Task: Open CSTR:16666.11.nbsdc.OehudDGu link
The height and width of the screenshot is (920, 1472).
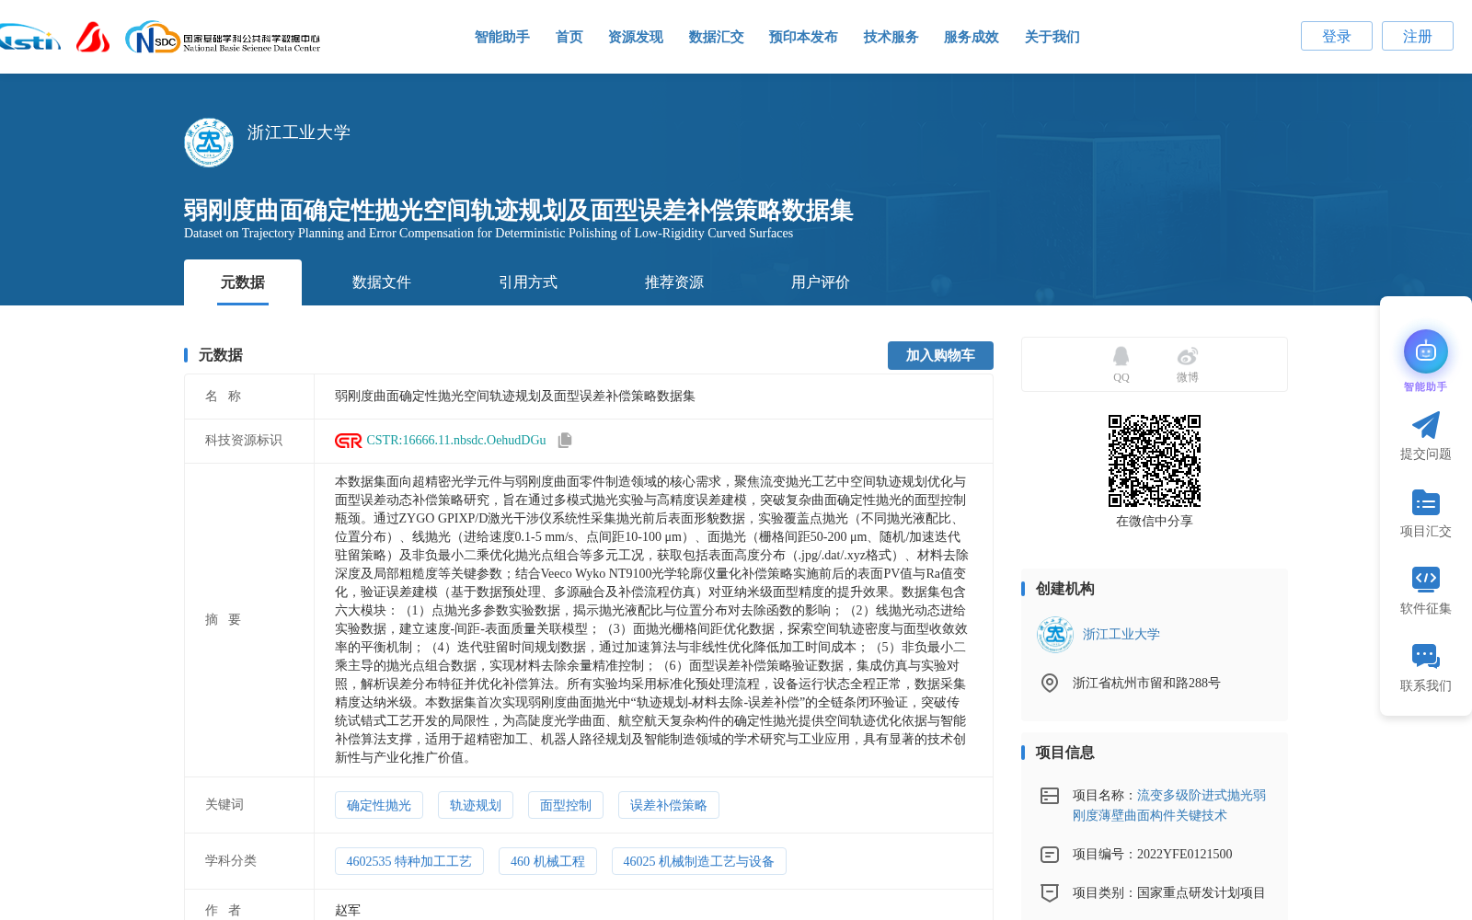Action: click(x=456, y=441)
